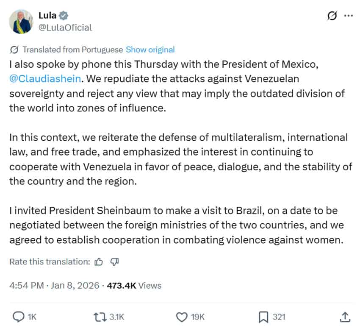Click the translation provider icon near Translated from Portuguese
Image resolution: width=360 pixels, height=331 pixels.
click(14, 49)
